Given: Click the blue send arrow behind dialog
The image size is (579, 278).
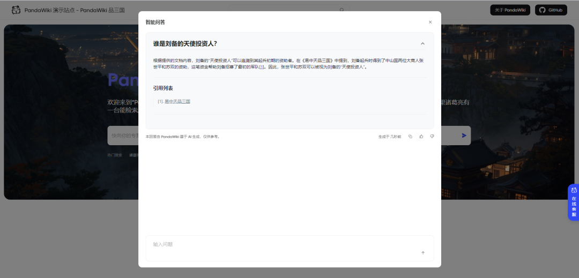Looking at the screenshot, I should click(464, 136).
